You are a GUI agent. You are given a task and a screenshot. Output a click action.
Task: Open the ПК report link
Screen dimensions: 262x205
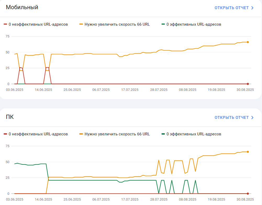click(x=234, y=118)
